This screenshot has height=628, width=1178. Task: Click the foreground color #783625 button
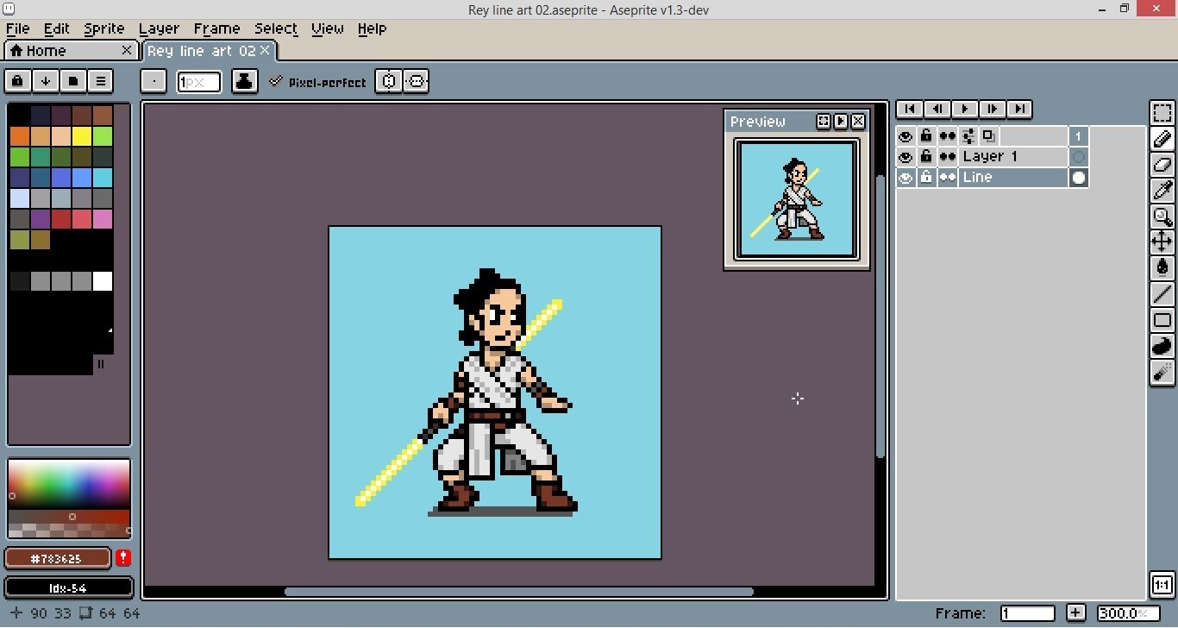pos(58,558)
